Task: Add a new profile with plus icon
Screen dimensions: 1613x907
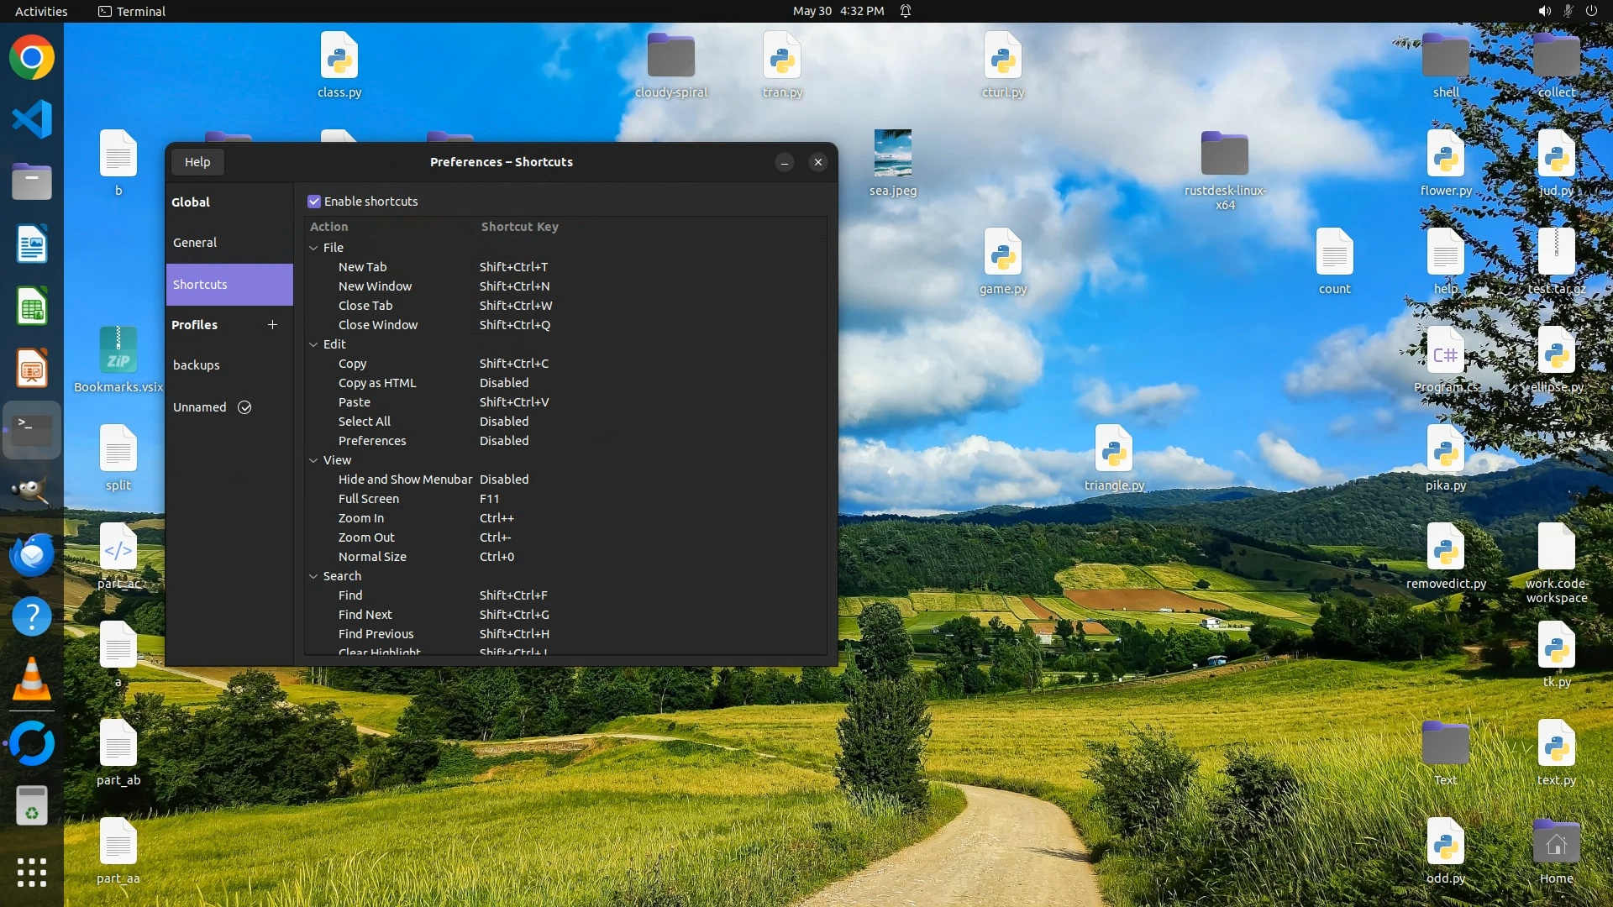Action: [x=272, y=325]
